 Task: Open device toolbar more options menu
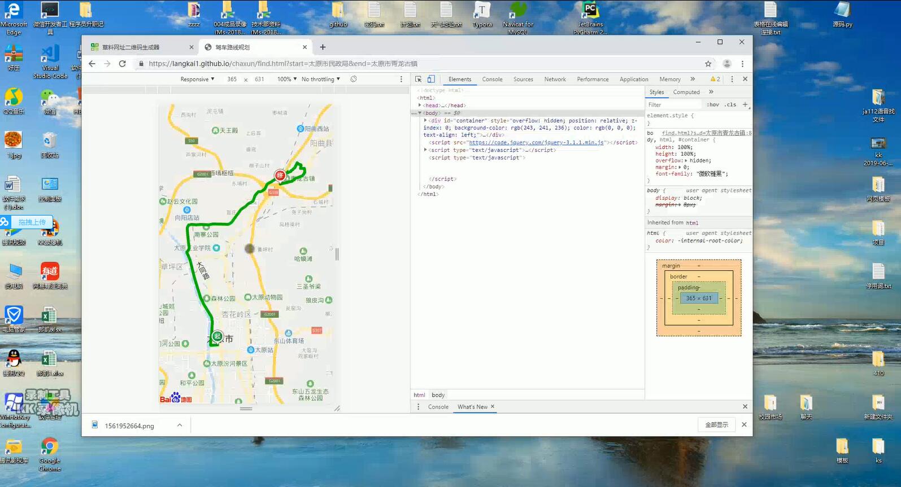coord(401,79)
